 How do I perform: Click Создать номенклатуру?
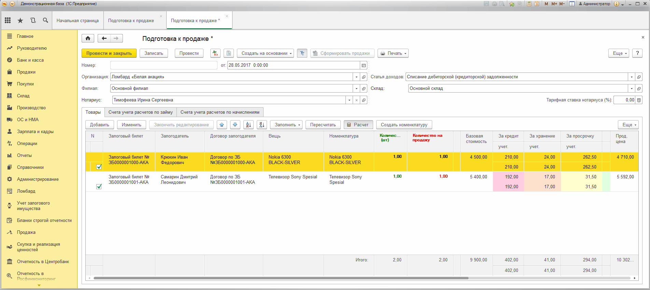pos(404,125)
